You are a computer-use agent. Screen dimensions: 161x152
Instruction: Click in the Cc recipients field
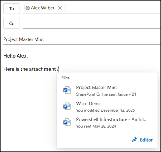(92, 23)
